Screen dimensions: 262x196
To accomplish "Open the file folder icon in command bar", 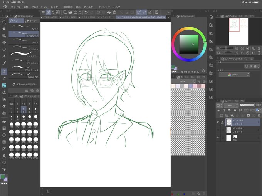I will [70, 12].
